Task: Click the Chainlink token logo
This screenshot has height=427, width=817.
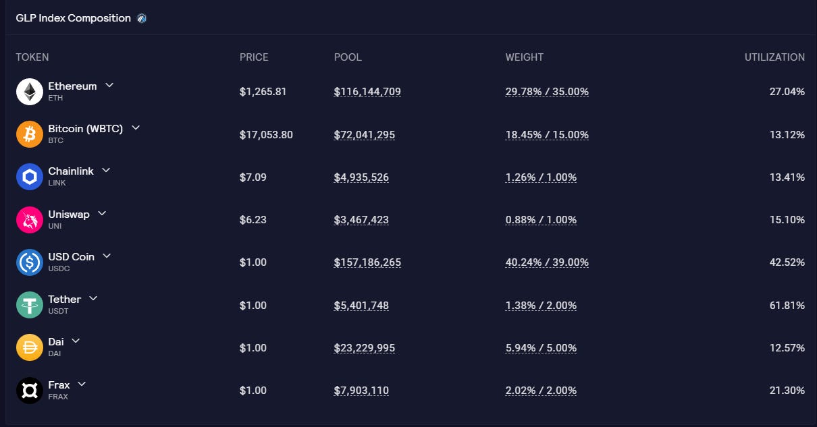Action: (29, 177)
